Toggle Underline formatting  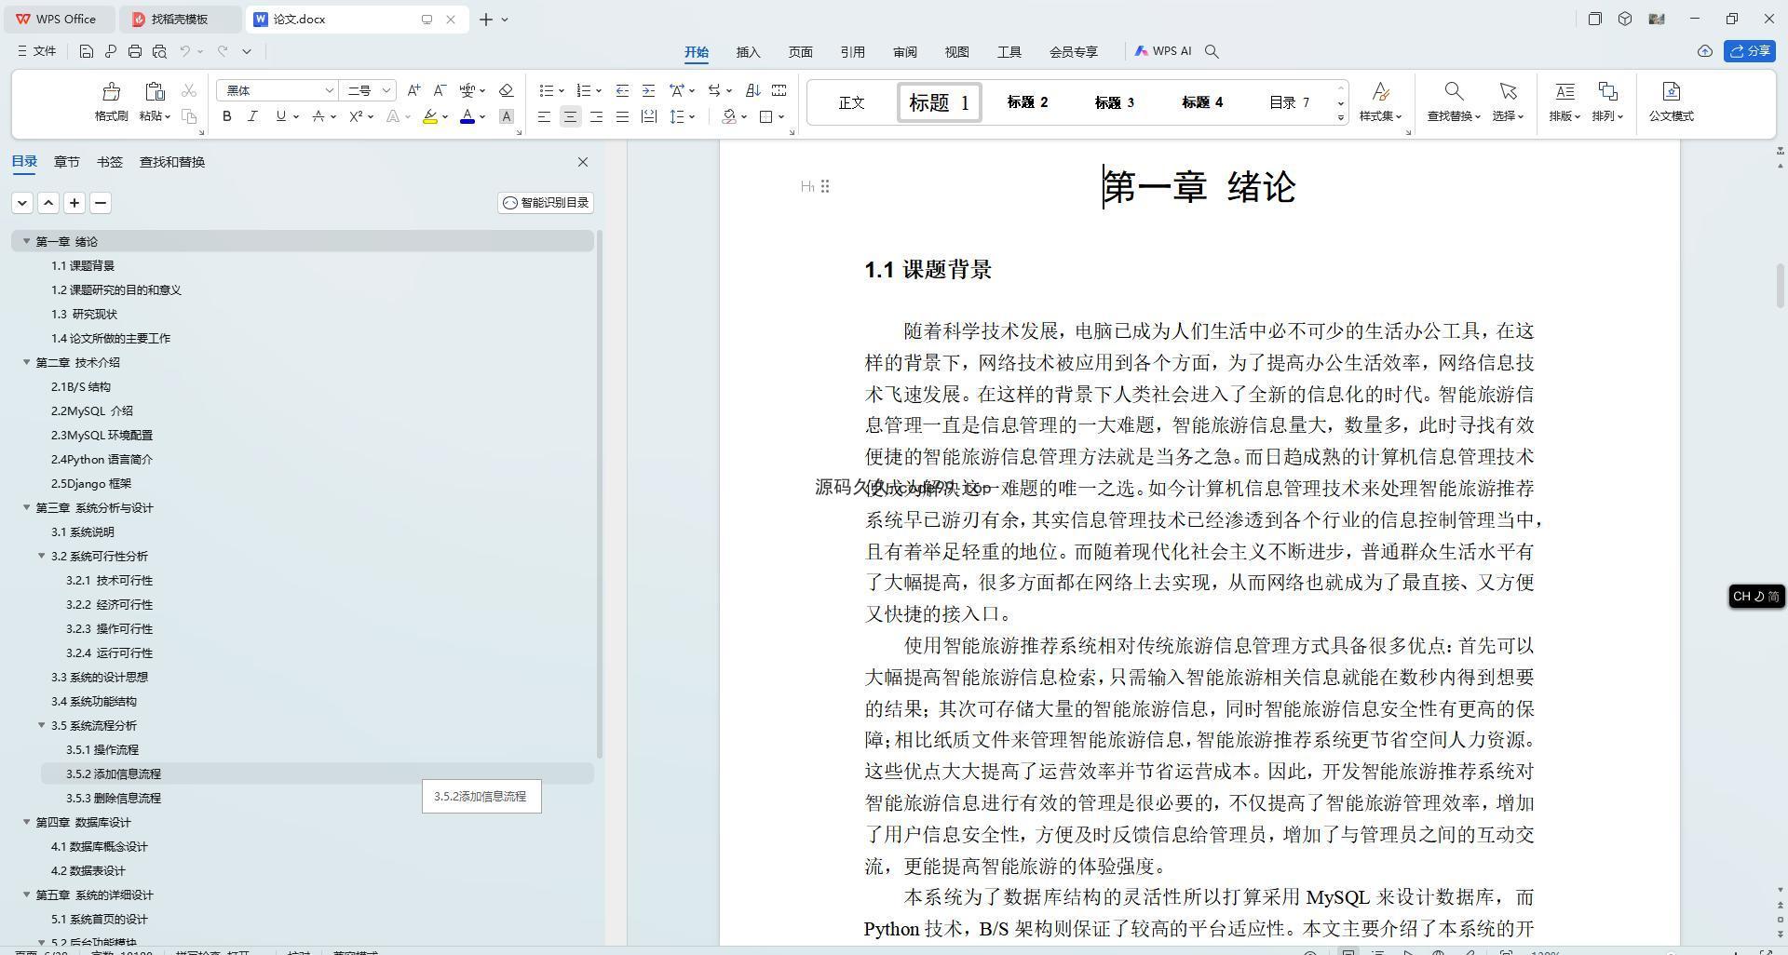point(280,116)
